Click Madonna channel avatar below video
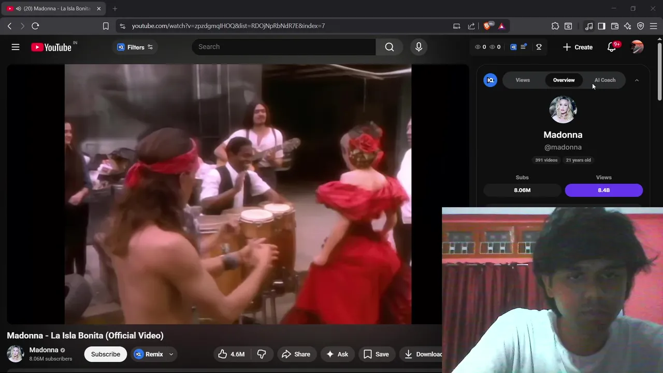The height and width of the screenshot is (373, 663). click(15, 354)
